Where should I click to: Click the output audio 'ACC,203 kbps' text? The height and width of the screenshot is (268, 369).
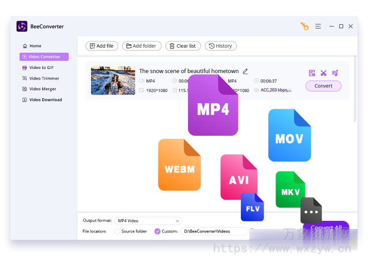[276, 90]
